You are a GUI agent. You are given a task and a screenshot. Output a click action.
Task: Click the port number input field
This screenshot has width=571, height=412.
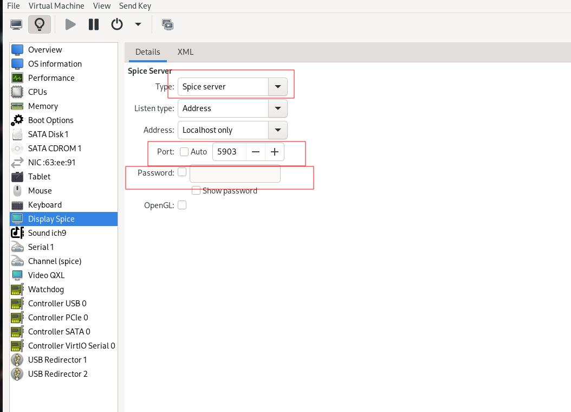click(x=229, y=152)
